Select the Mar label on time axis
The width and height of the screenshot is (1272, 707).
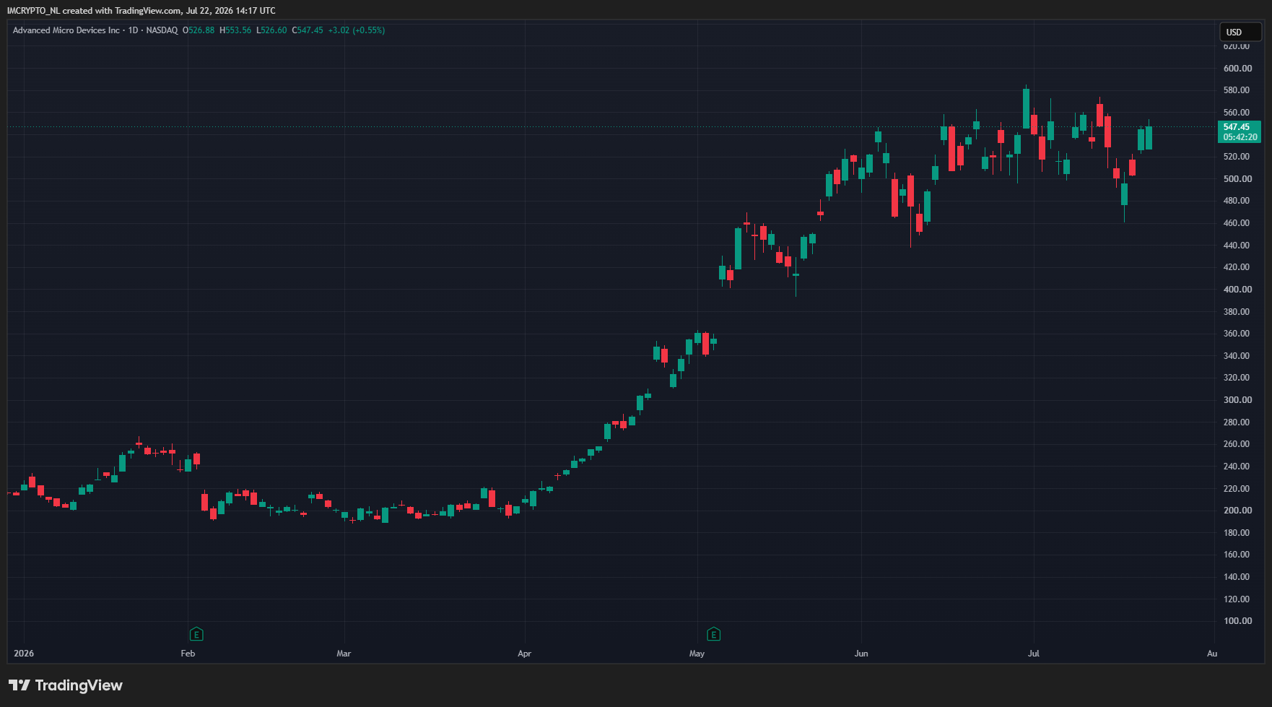click(x=344, y=654)
